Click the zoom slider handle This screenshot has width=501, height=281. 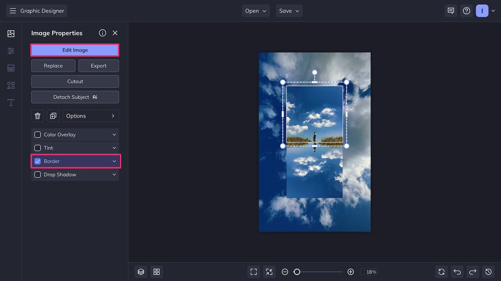click(297, 272)
